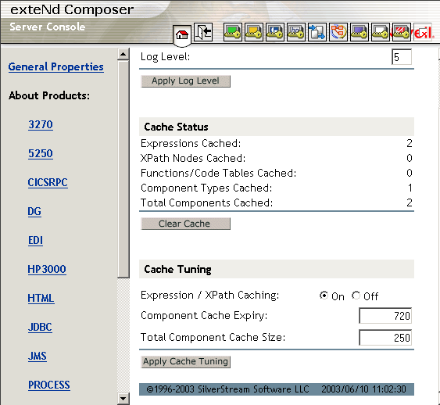
Task: Open the blue globe terminal key icon
Action: pyautogui.click(x=275, y=32)
